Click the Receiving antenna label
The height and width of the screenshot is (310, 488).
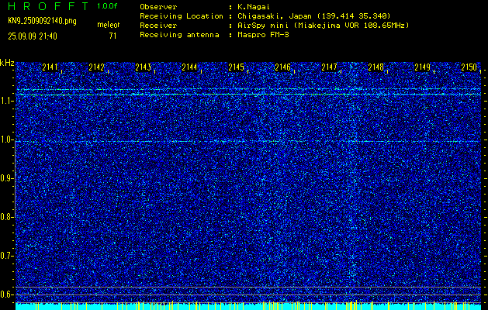[179, 35]
